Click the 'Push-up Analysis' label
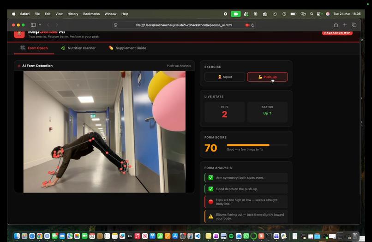This screenshot has height=242, width=372. pos(179,66)
